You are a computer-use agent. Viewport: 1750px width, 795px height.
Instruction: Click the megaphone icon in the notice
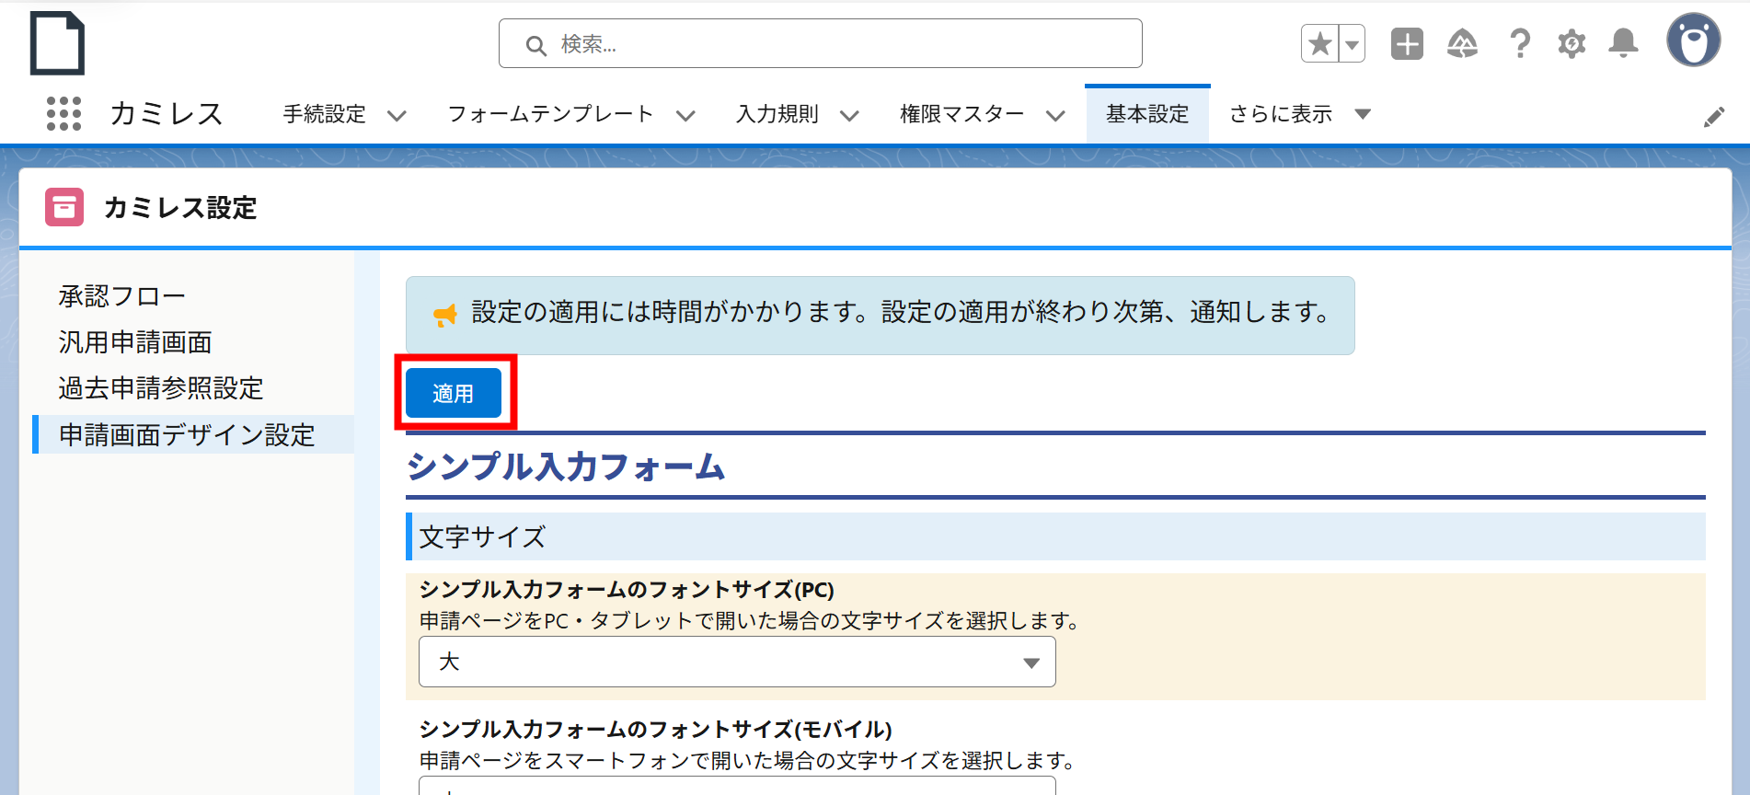pyautogui.click(x=445, y=315)
